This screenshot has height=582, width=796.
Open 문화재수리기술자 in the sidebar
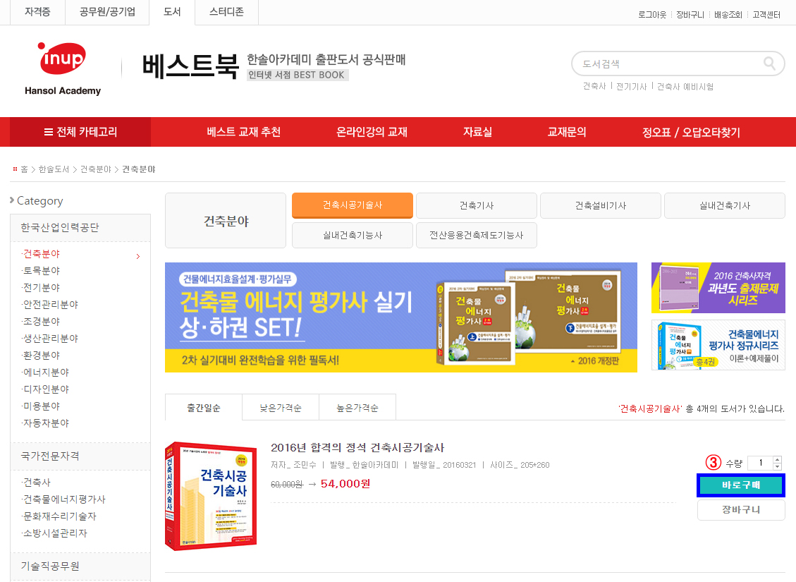[x=59, y=516]
